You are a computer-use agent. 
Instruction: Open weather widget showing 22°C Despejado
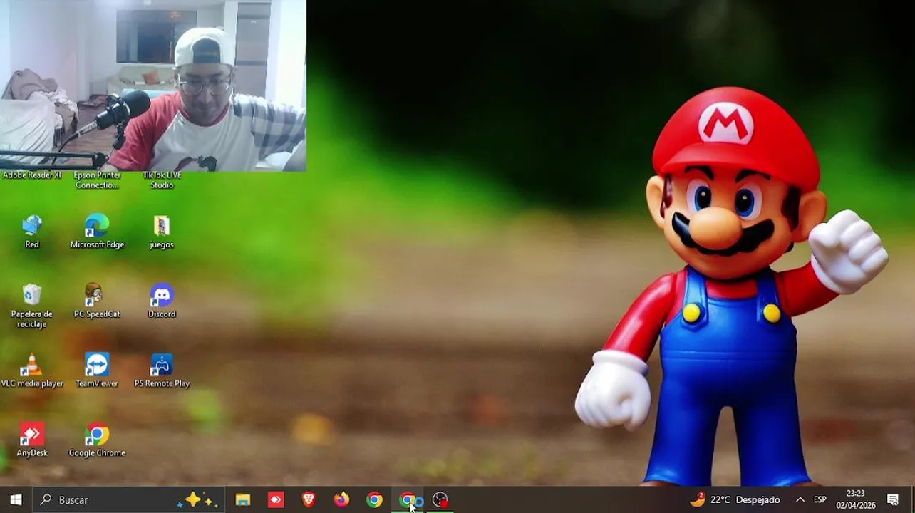click(735, 499)
